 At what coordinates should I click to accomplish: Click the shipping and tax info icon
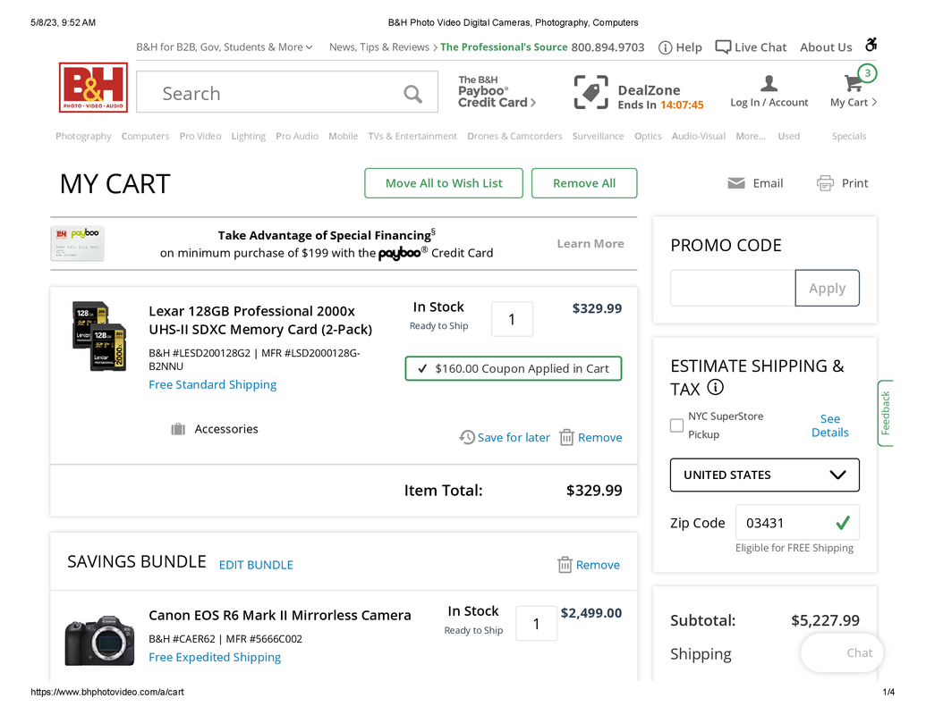[x=715, y=388]
